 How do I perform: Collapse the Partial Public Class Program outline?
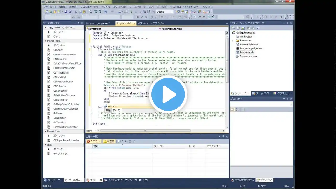tap(91, 46)
